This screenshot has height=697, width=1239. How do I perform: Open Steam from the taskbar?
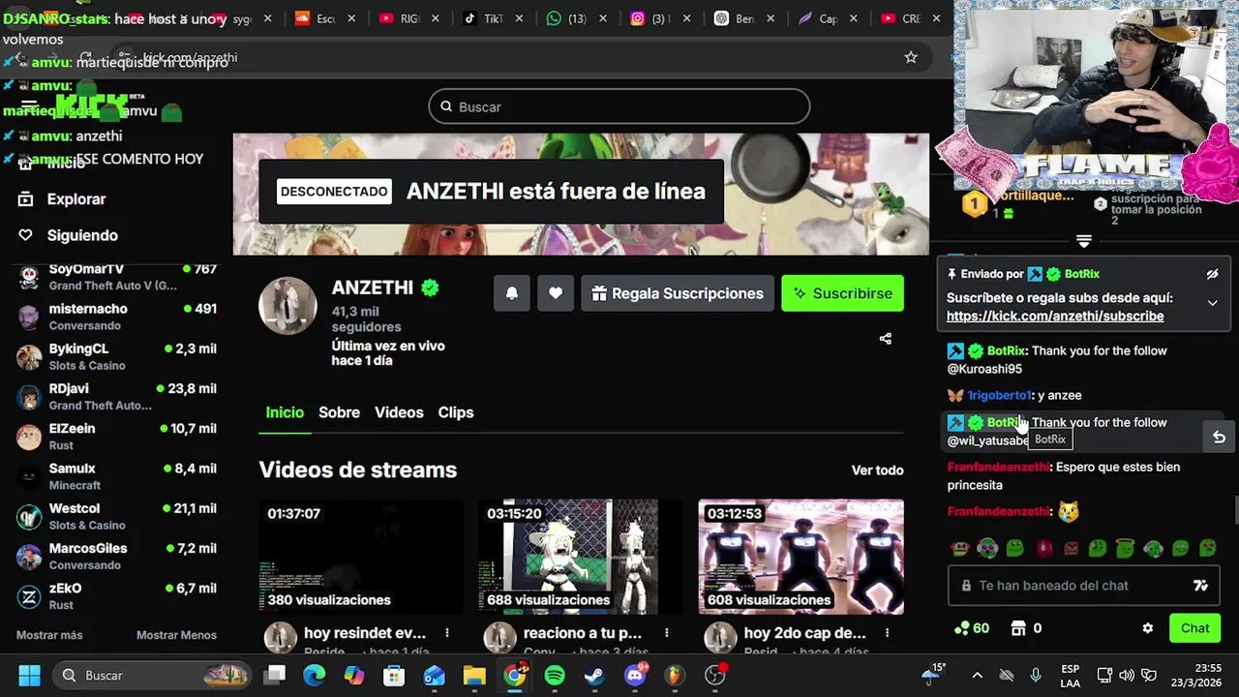(594, 675)
